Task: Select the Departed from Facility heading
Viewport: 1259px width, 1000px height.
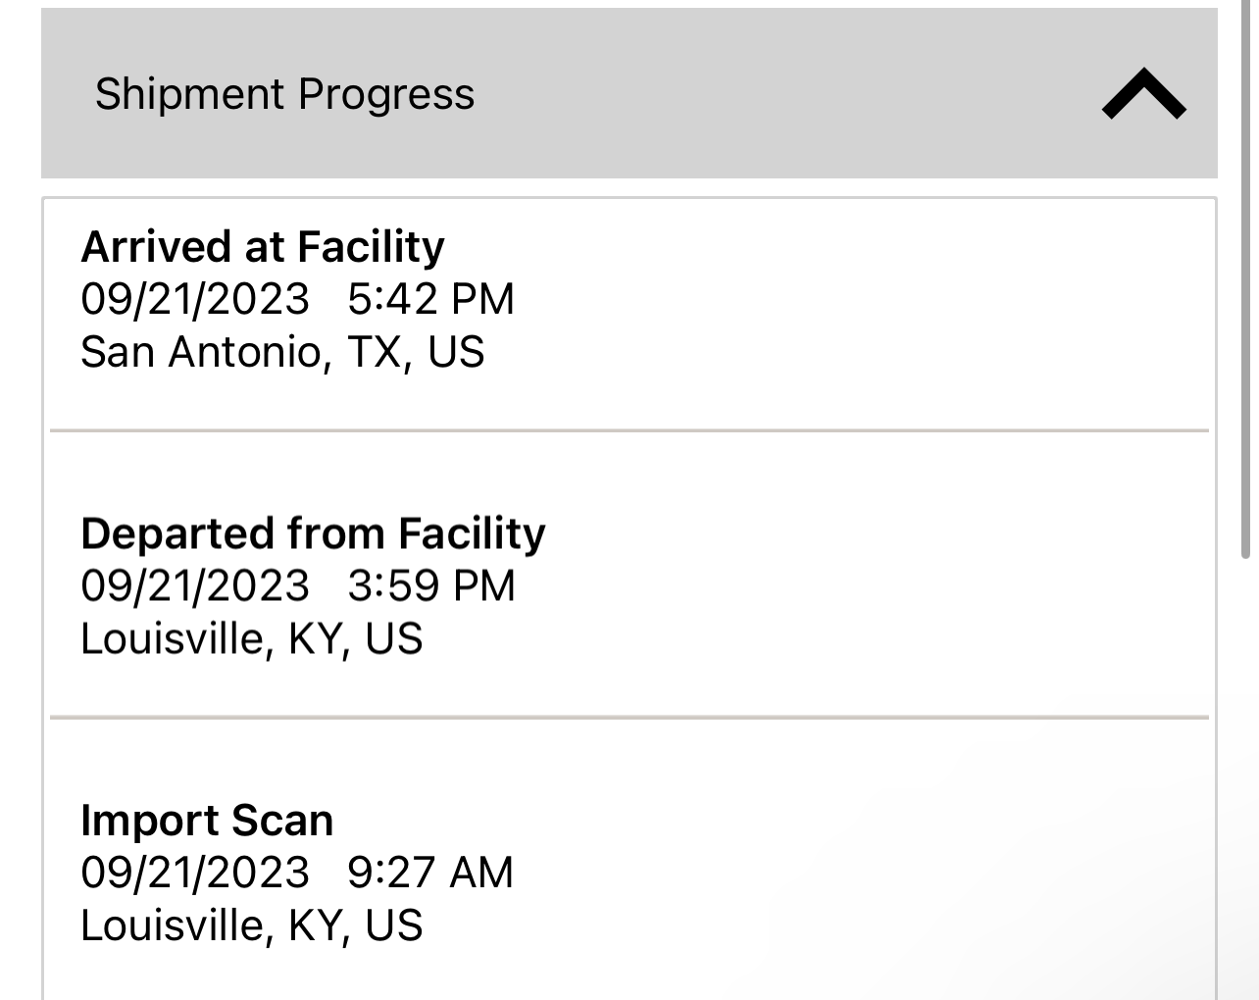Action: coord(313,533)
